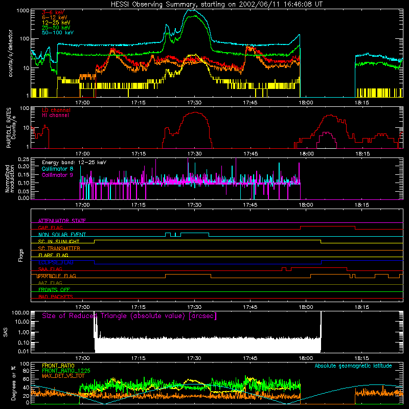Click the PARTICLE_FLAG label

(x=57, y=276)
